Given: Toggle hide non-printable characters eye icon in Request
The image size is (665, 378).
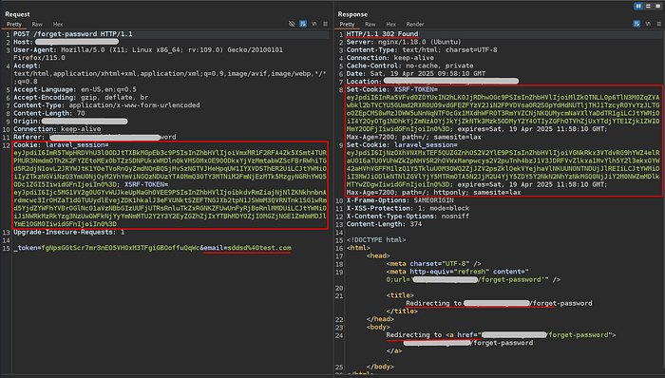Looking at the screenshot, I should [292, 24].
